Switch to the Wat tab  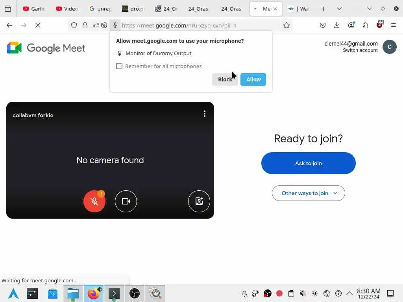tap(298, 9)
